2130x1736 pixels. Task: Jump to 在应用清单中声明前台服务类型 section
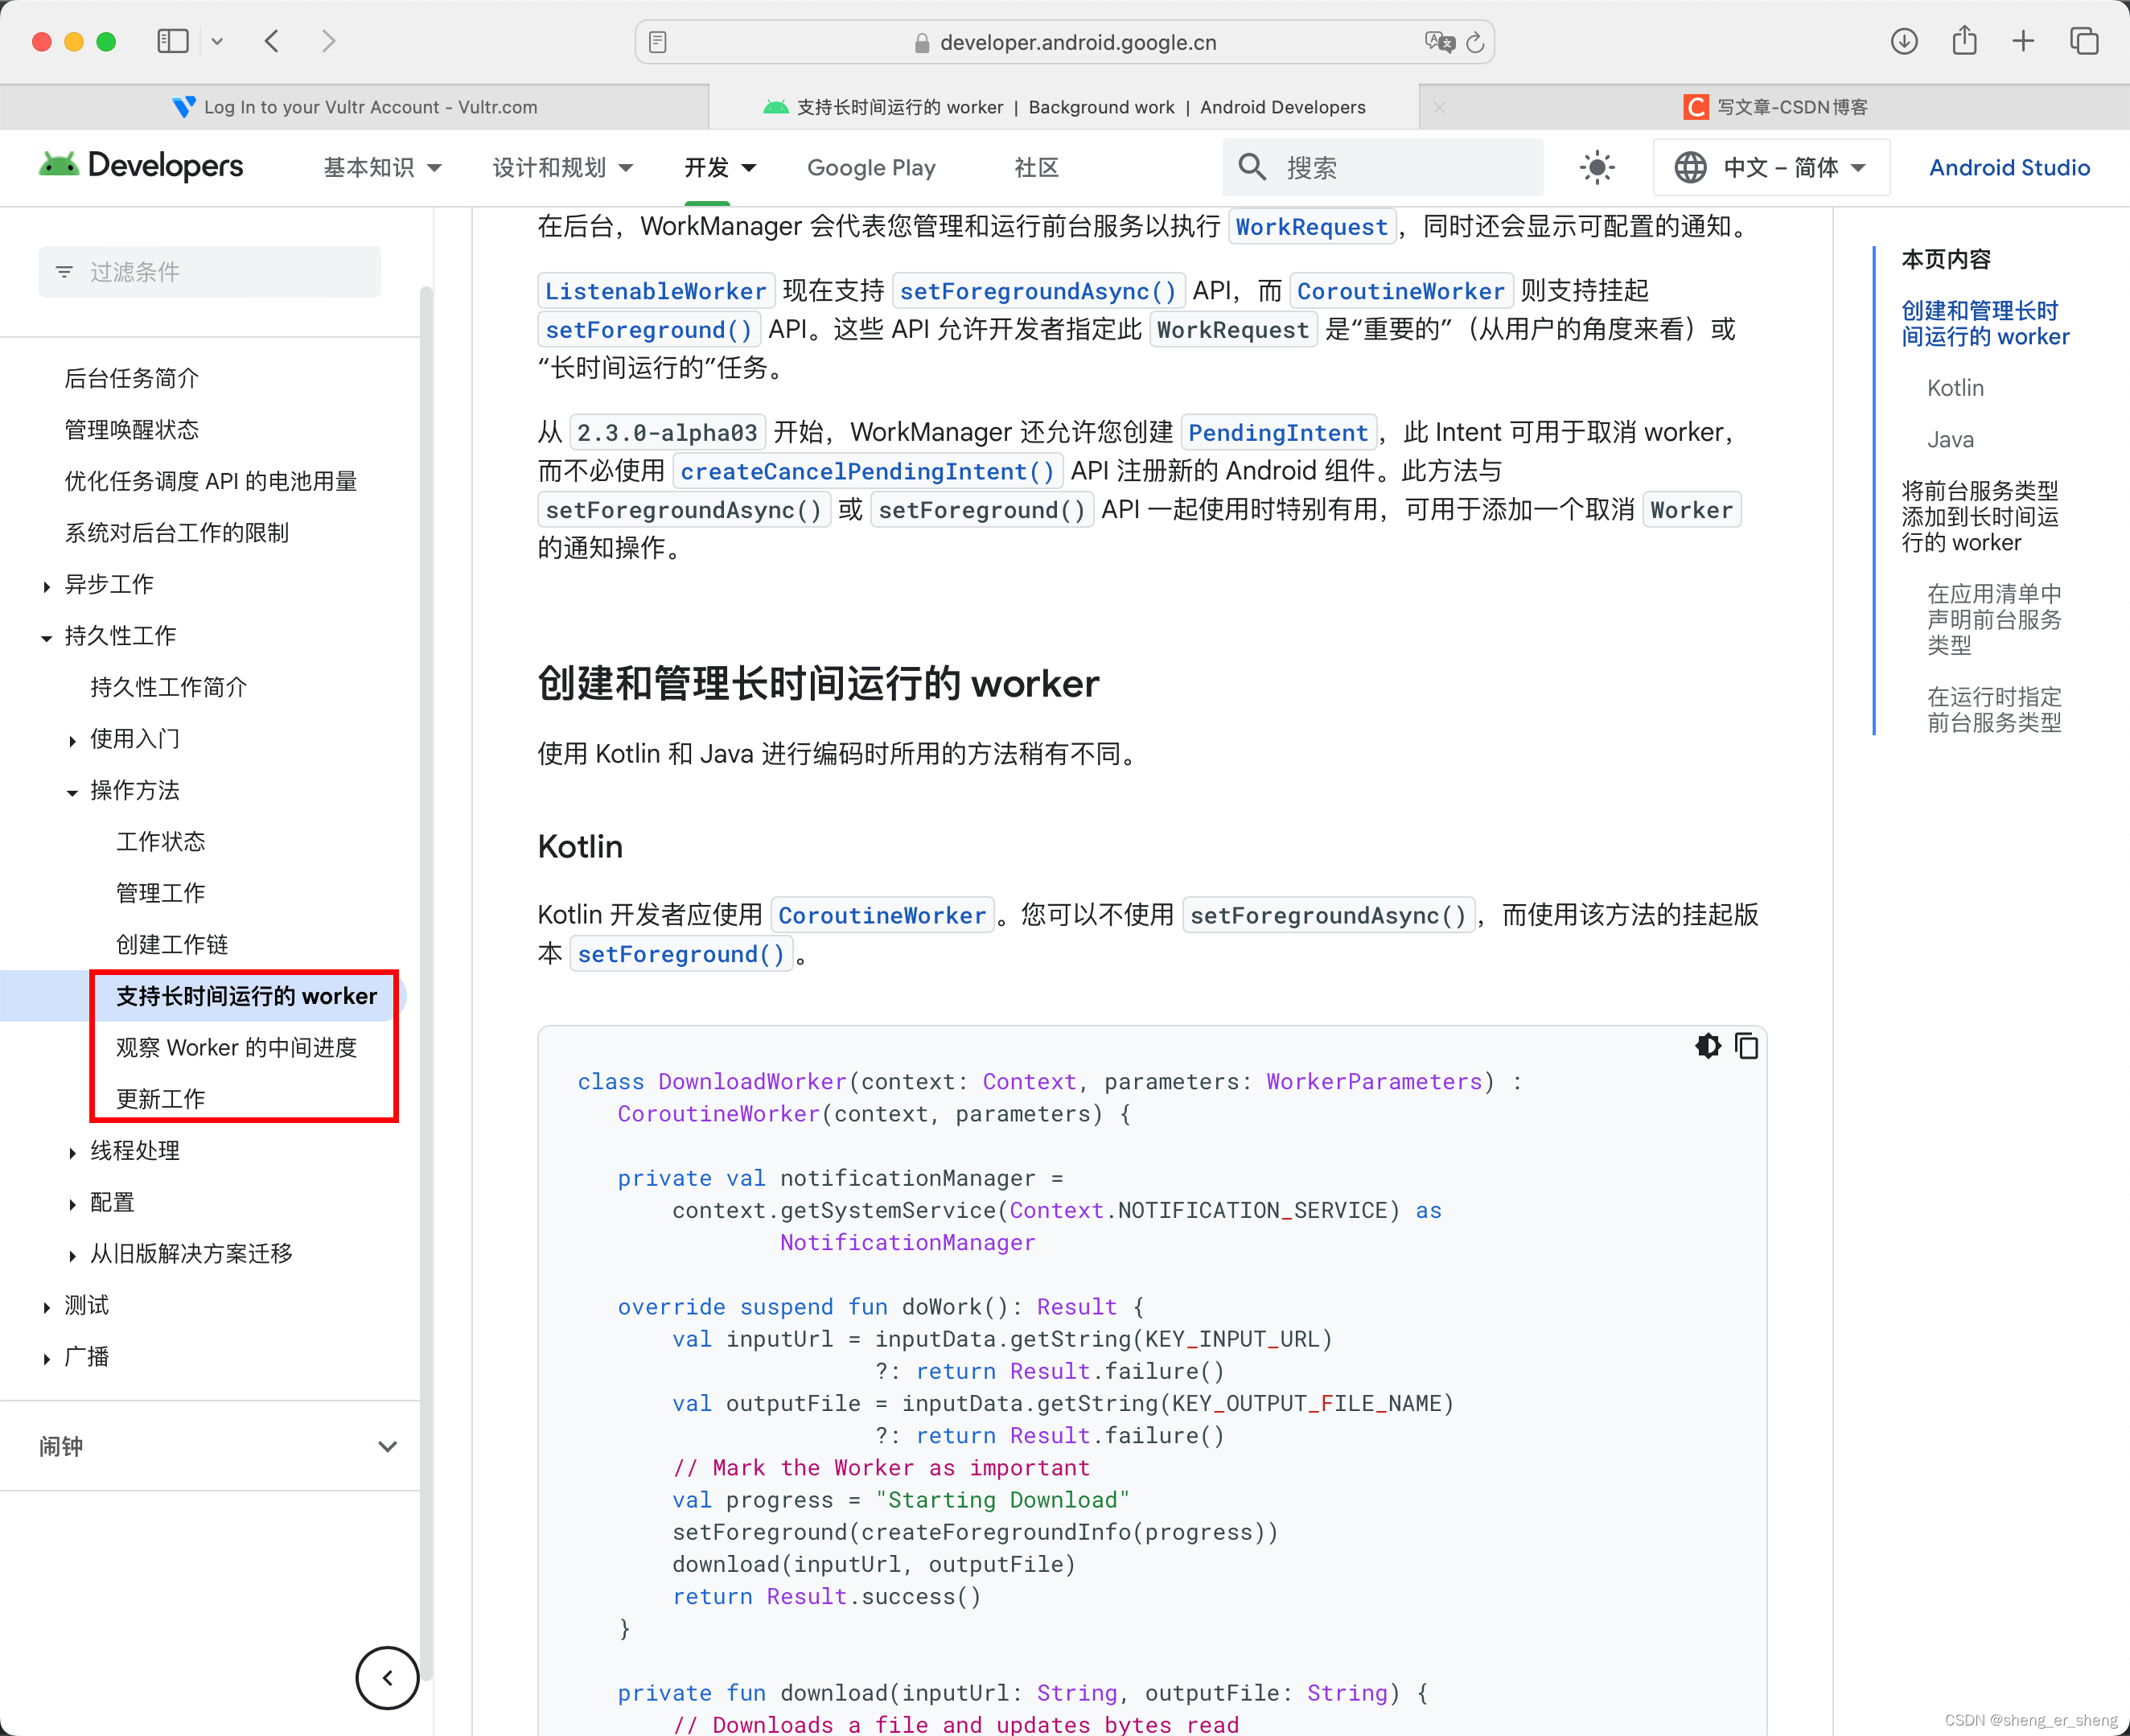coord(1994,619)
